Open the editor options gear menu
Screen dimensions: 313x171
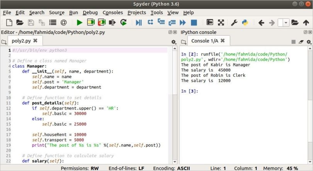(174, 42)
